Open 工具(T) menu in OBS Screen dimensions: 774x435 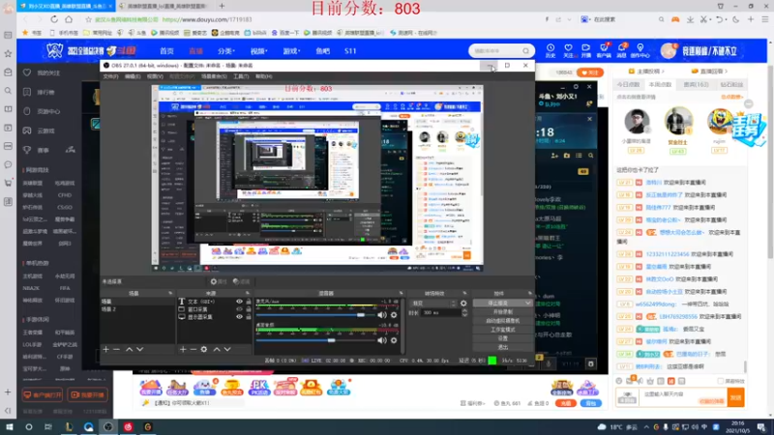click(x=241, y=76)
